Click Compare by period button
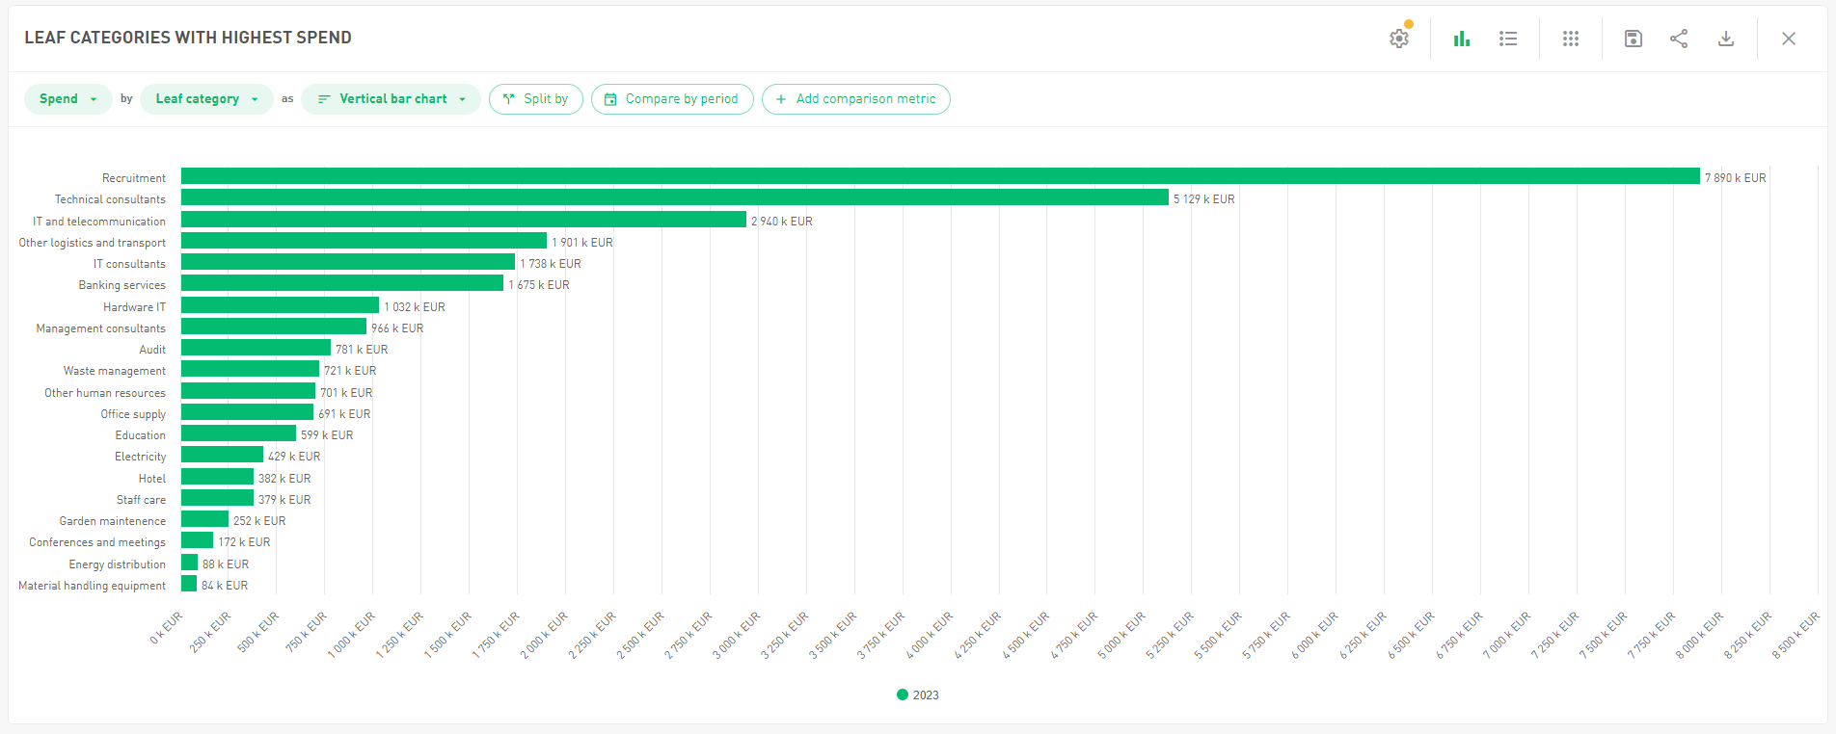1836x734 pixels. coord(672,99)
